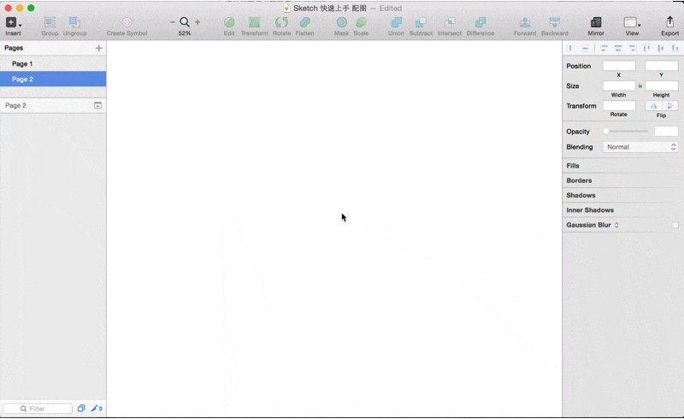
Task: Click the Mask icon
Action: click(x=341, y=22)
